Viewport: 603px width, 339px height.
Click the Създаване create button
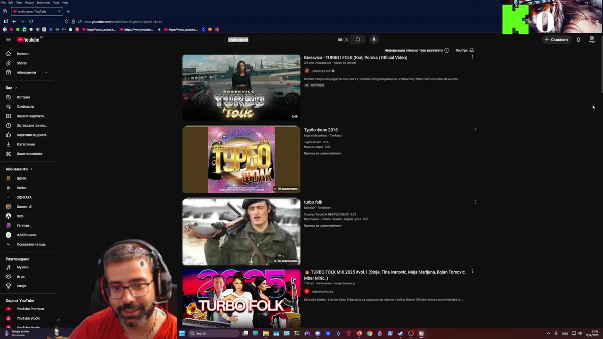pyautogui.click(x=556, y=40)
